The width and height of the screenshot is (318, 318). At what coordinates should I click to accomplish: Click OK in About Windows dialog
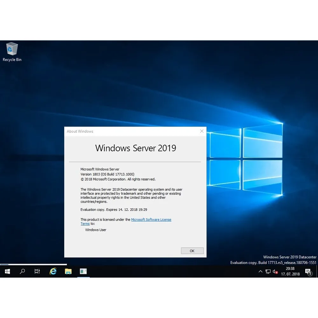[x=192, y=251]
